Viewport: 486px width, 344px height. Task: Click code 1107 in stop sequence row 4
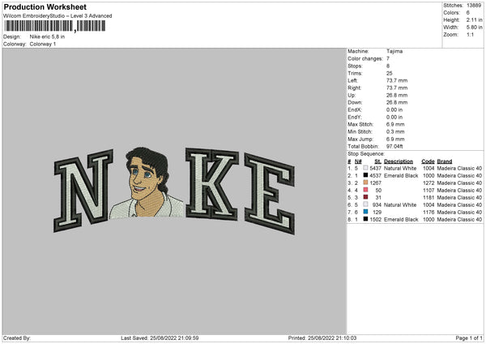point(428,191)
